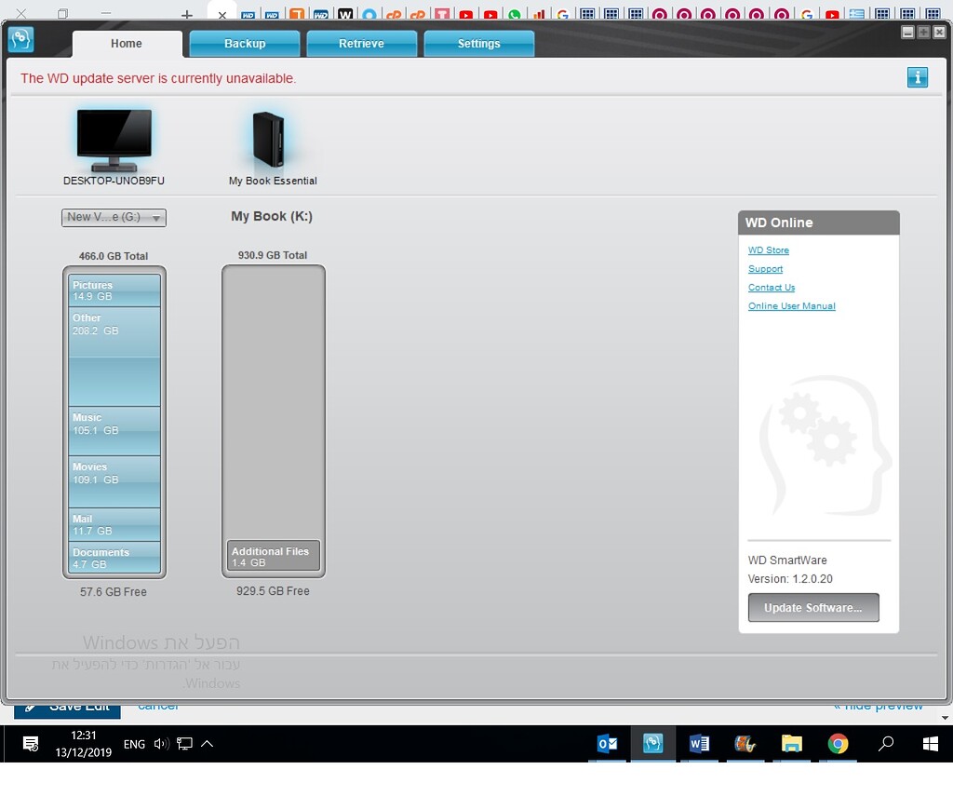Click the Contact Us link
This screenshot has height=810, width=953.
pos(771,287)
